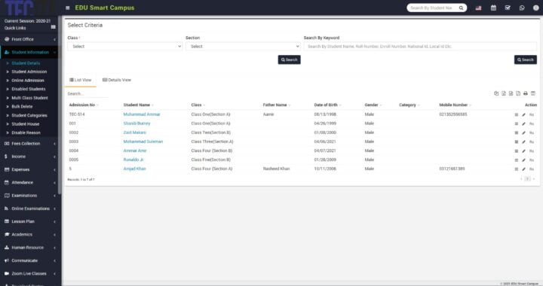Open the WhatsApp chat icon in header
Viewport: 543px width, 286px height.
[x=522, y=8]
